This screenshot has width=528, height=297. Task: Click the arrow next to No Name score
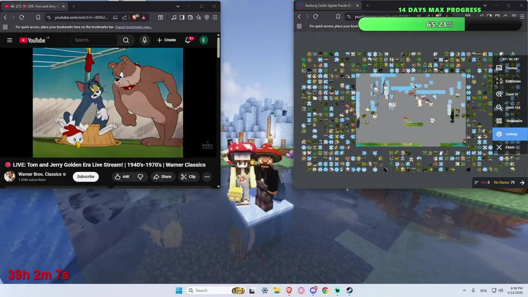[x=522, y=182]
